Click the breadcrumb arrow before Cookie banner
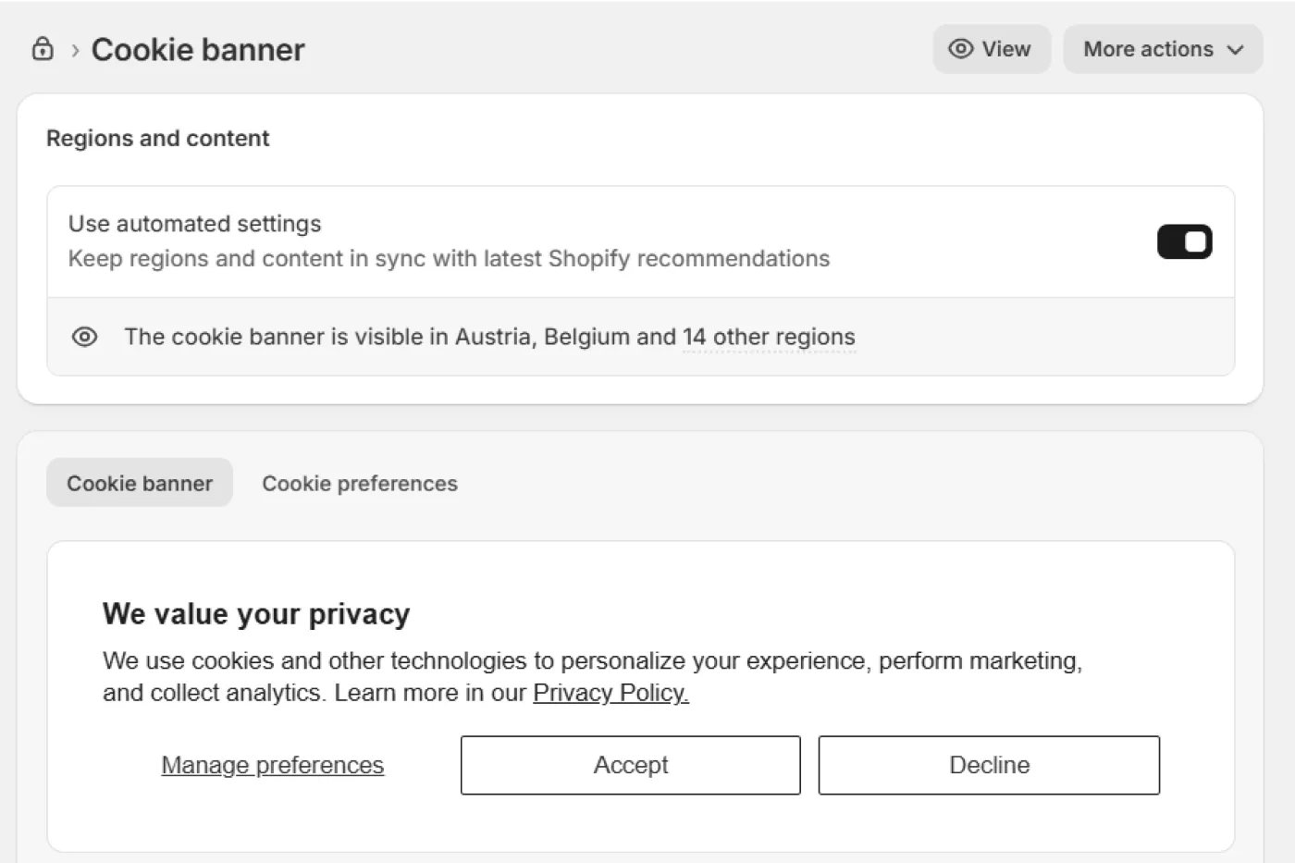Viewport: 1295px width, 863px height. 75,50
